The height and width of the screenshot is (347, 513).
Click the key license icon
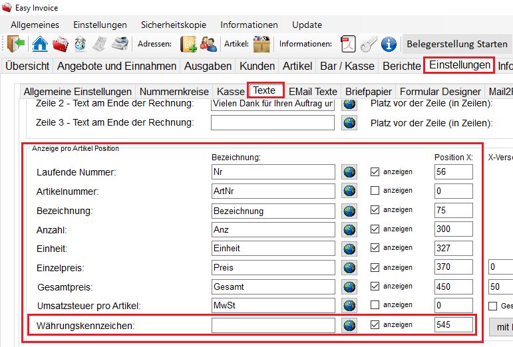pos(368,45)
